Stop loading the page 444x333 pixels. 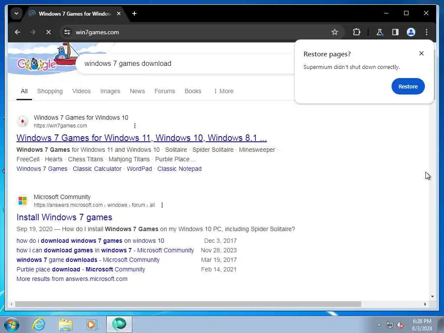point(49,32)
